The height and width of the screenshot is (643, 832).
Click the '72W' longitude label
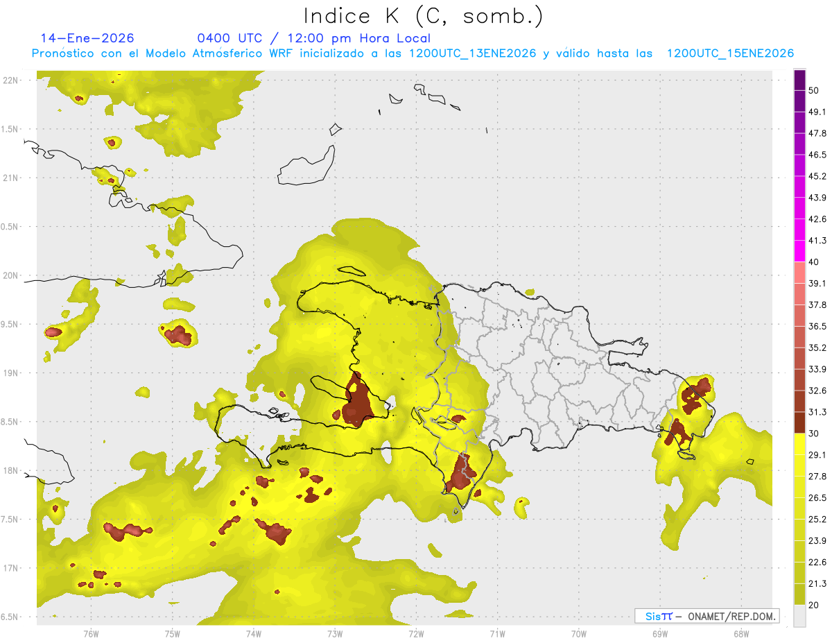(416, 634)
